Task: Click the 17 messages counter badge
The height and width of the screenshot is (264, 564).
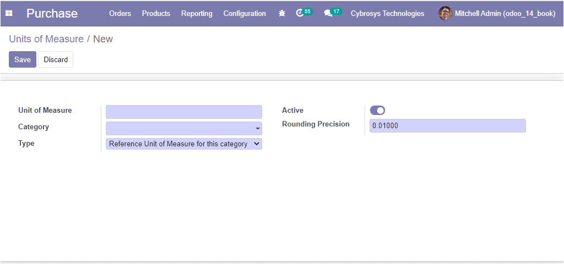Action: point(337,12)
